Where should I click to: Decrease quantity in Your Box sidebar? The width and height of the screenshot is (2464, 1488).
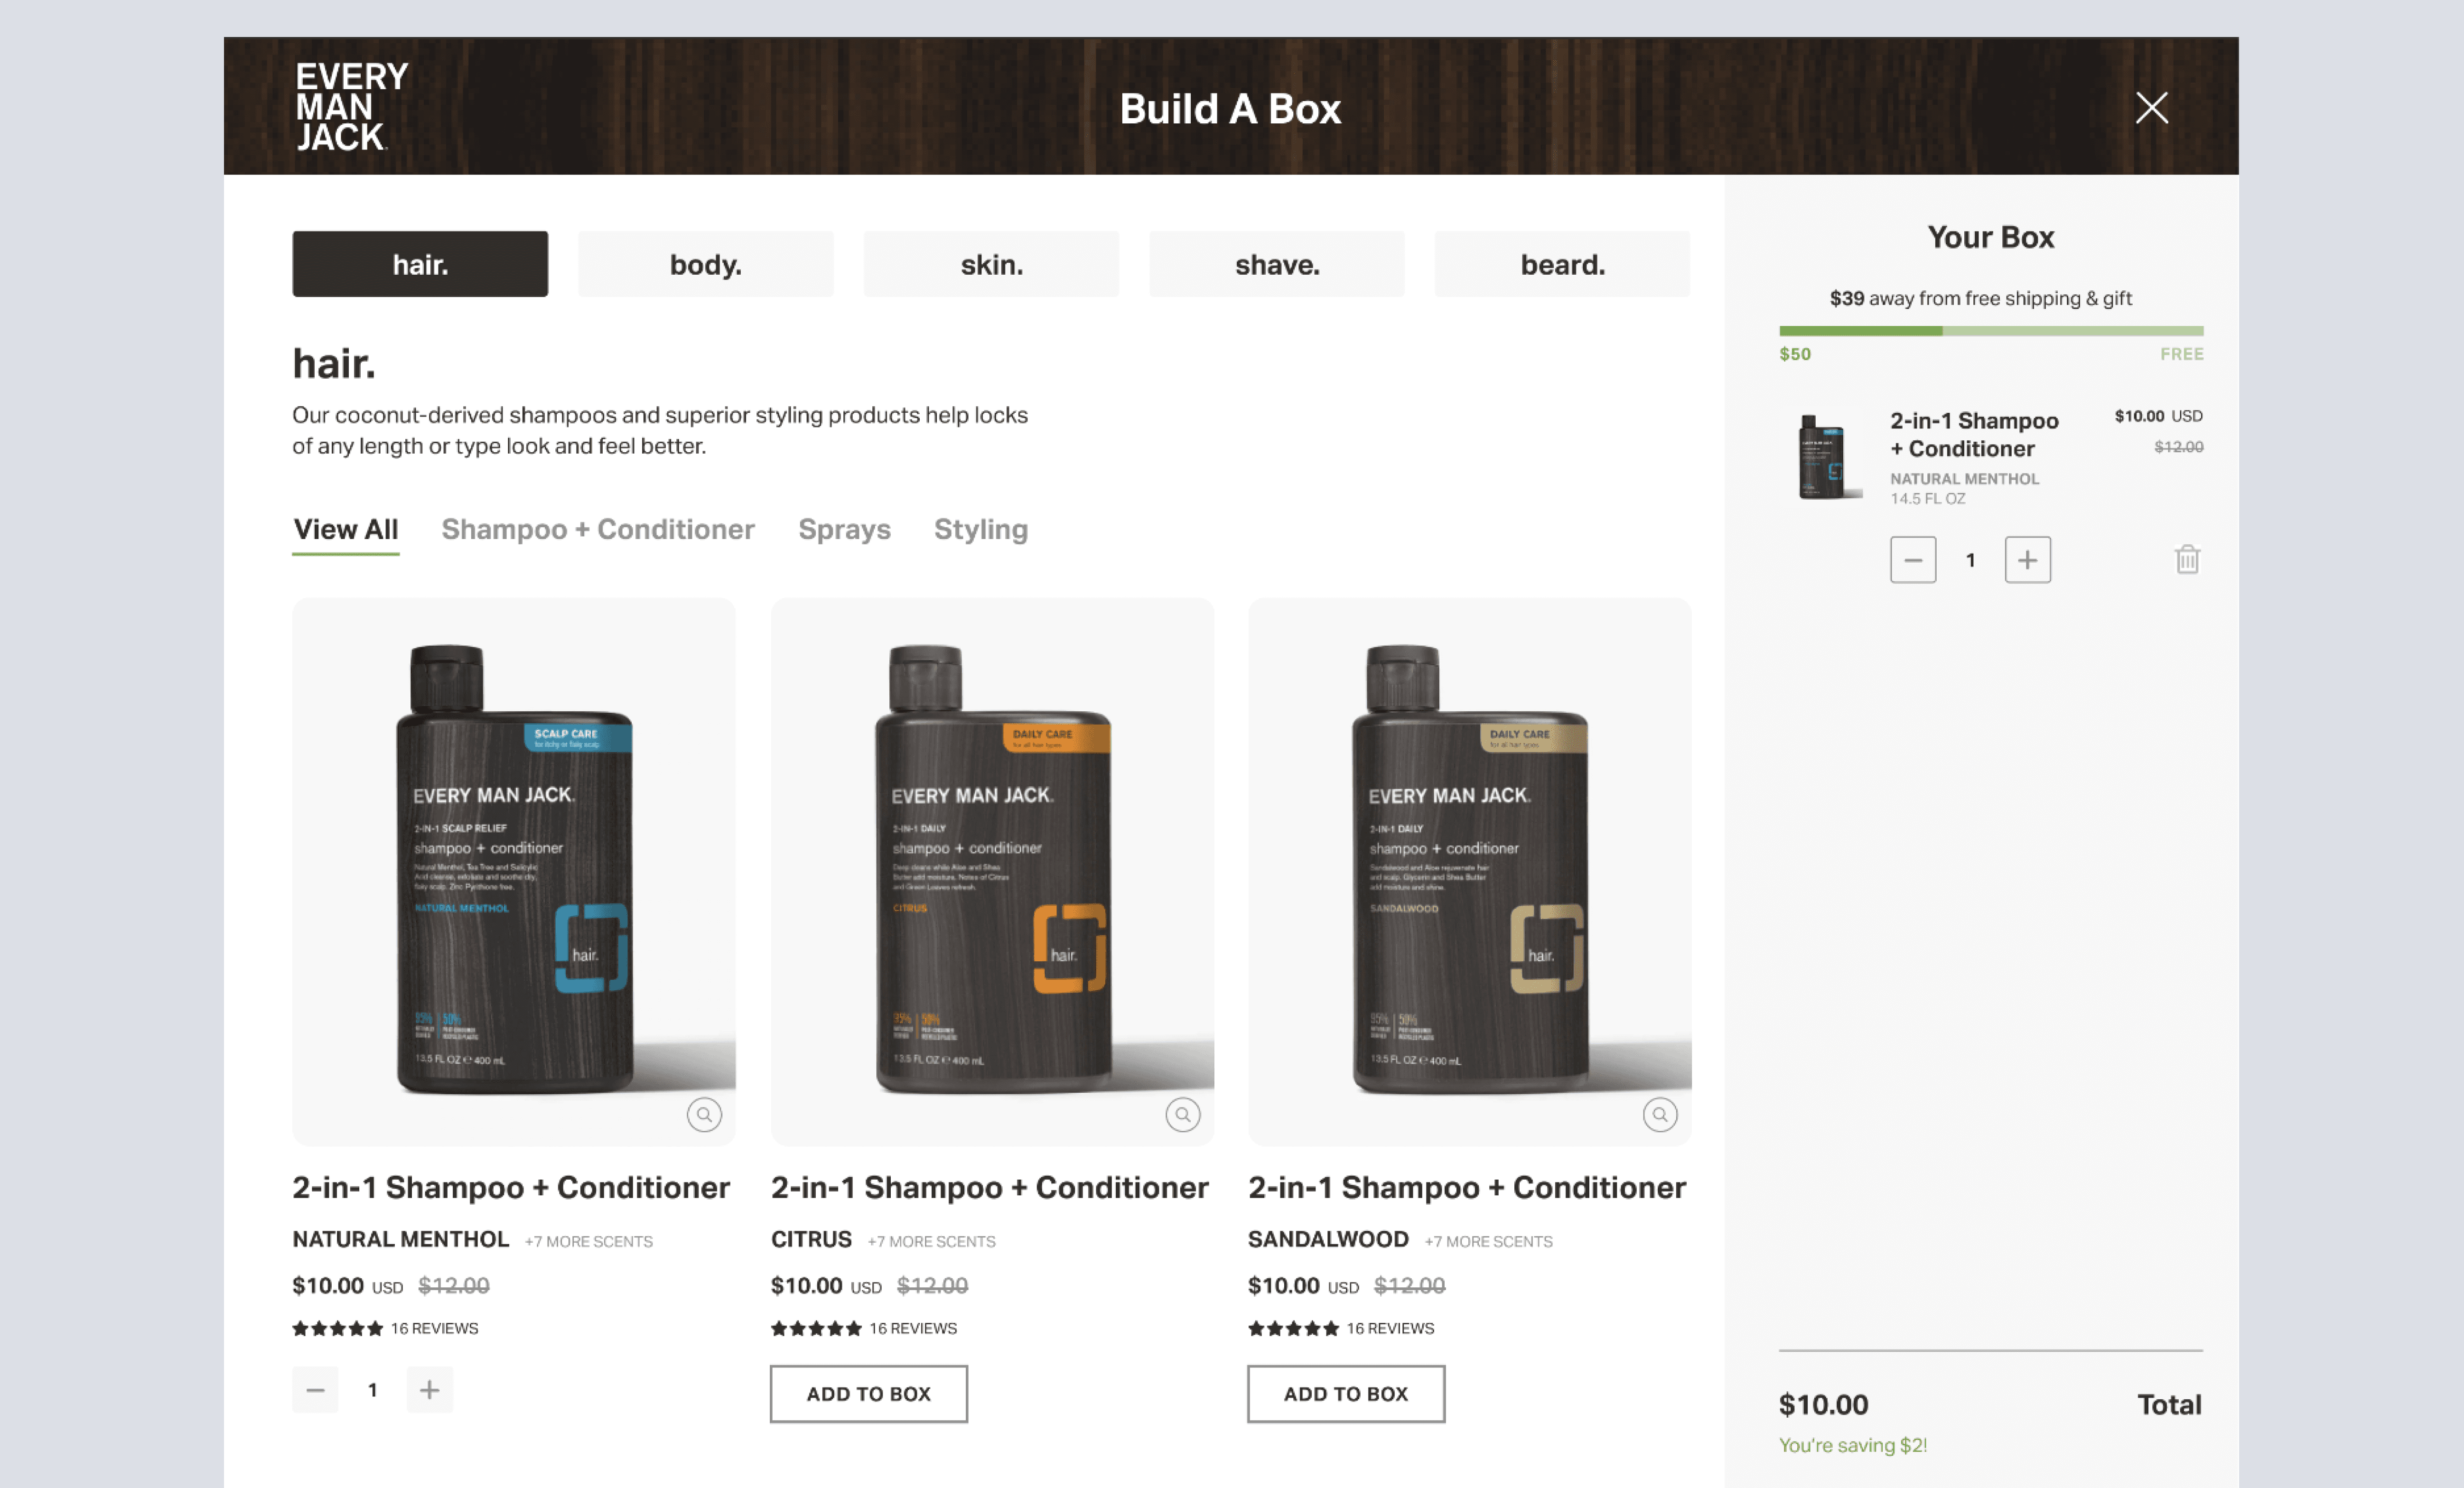1912,560
